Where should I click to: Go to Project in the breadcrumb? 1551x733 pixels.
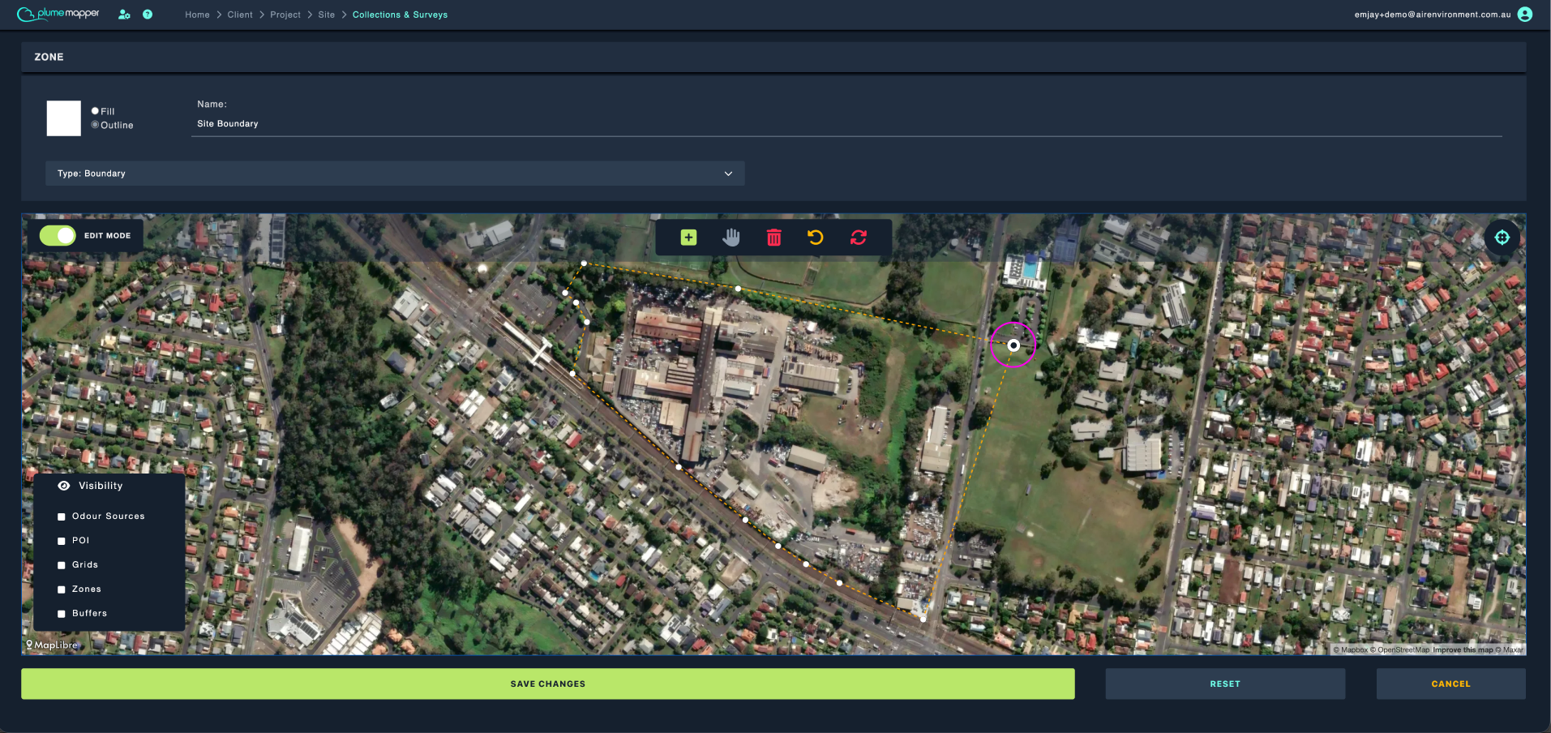tap(285, 15)
